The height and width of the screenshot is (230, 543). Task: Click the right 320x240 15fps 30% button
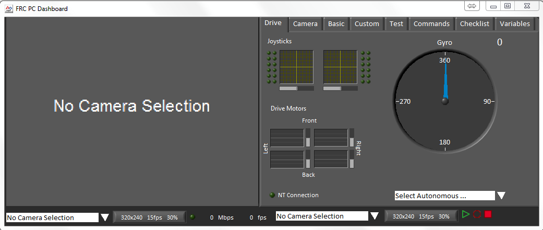pos(421,216)
